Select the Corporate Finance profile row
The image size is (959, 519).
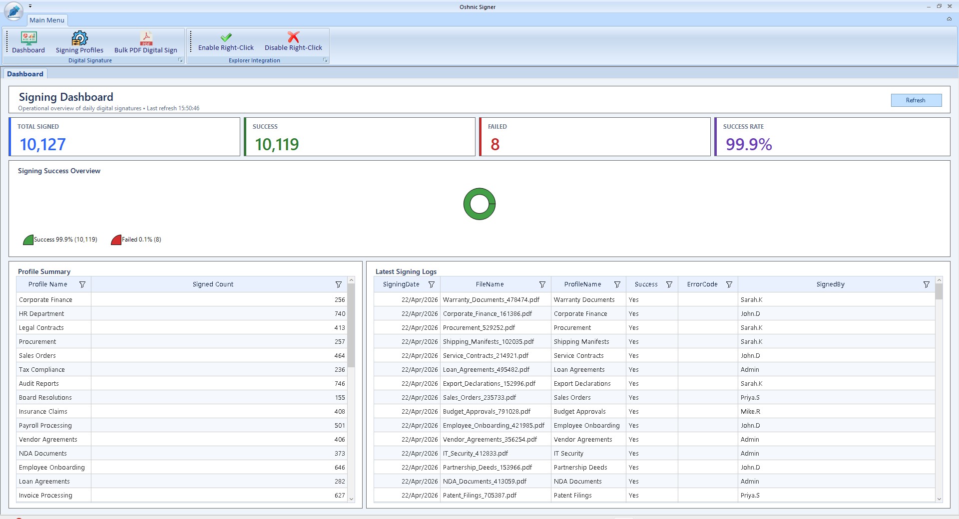click(182, 300)
